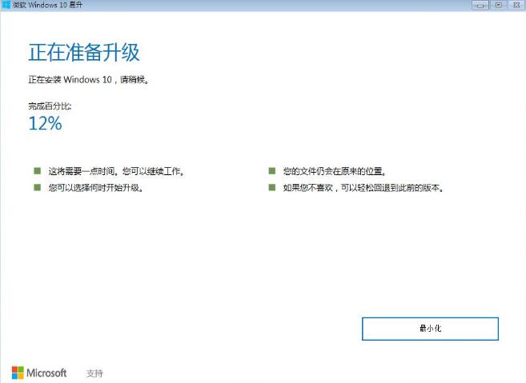Click the Windows icon in title bar

point(6,5)
